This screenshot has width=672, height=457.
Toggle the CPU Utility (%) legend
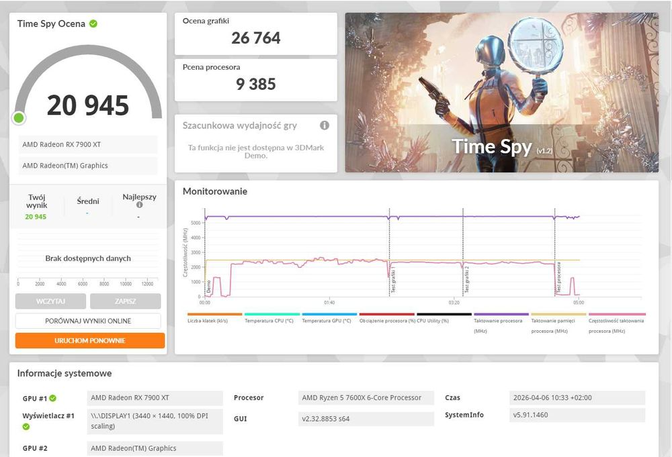pyautogui.click(x=444, y=318)
